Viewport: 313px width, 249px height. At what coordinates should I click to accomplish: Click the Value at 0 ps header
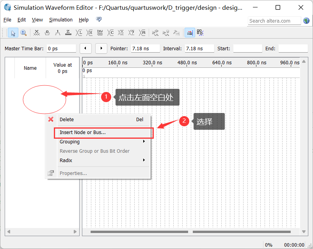(62, 68)
